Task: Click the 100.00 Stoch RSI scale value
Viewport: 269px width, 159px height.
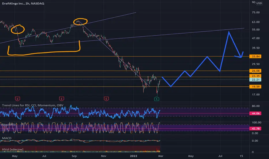Action: (257, 123)
